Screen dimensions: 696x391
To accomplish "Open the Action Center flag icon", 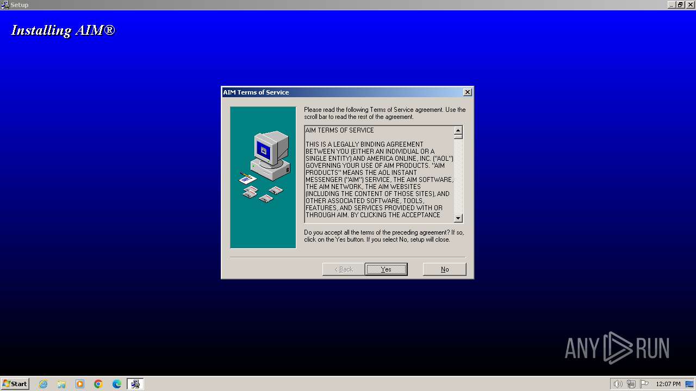I will click(x=644, y=384).
